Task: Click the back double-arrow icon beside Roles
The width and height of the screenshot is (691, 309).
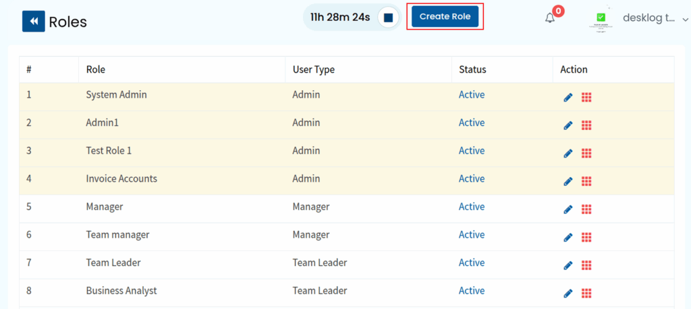Action: (x=33, y=22)
